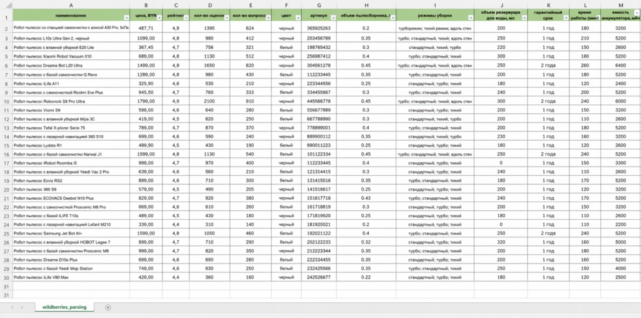Click cell Робот пылесос iLife V80 Max
This screenshot has width=641, height=318.
[x=71, y=277]
